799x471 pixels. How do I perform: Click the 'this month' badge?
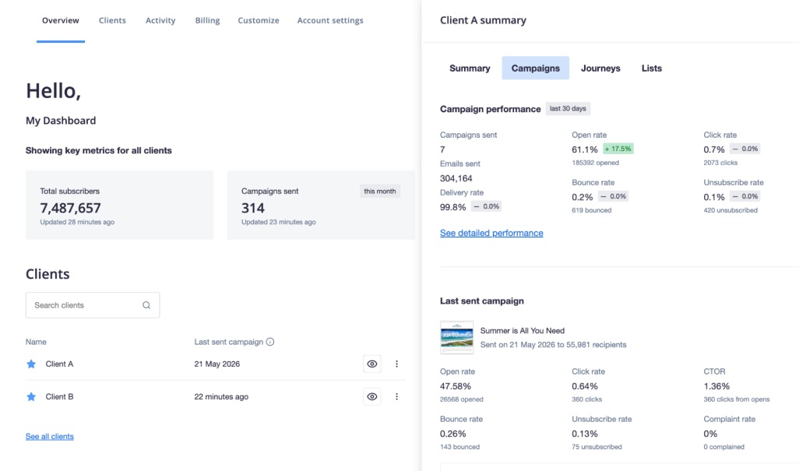pyautogui.click(x=379, y=192)
